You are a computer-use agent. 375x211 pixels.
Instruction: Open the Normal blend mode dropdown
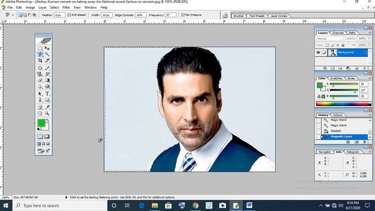(x=329, y=39)
